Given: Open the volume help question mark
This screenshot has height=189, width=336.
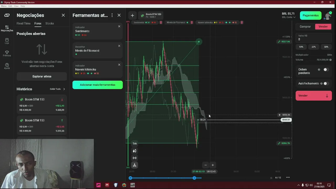Looking at the screenshot, I should [330, 60].
